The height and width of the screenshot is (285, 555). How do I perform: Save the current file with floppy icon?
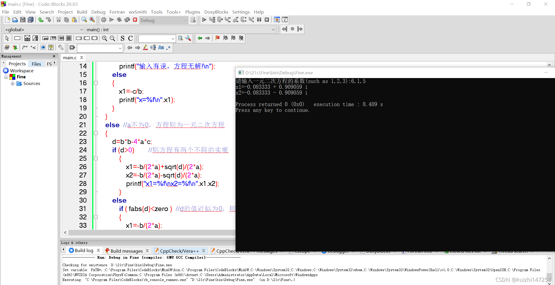23,20
